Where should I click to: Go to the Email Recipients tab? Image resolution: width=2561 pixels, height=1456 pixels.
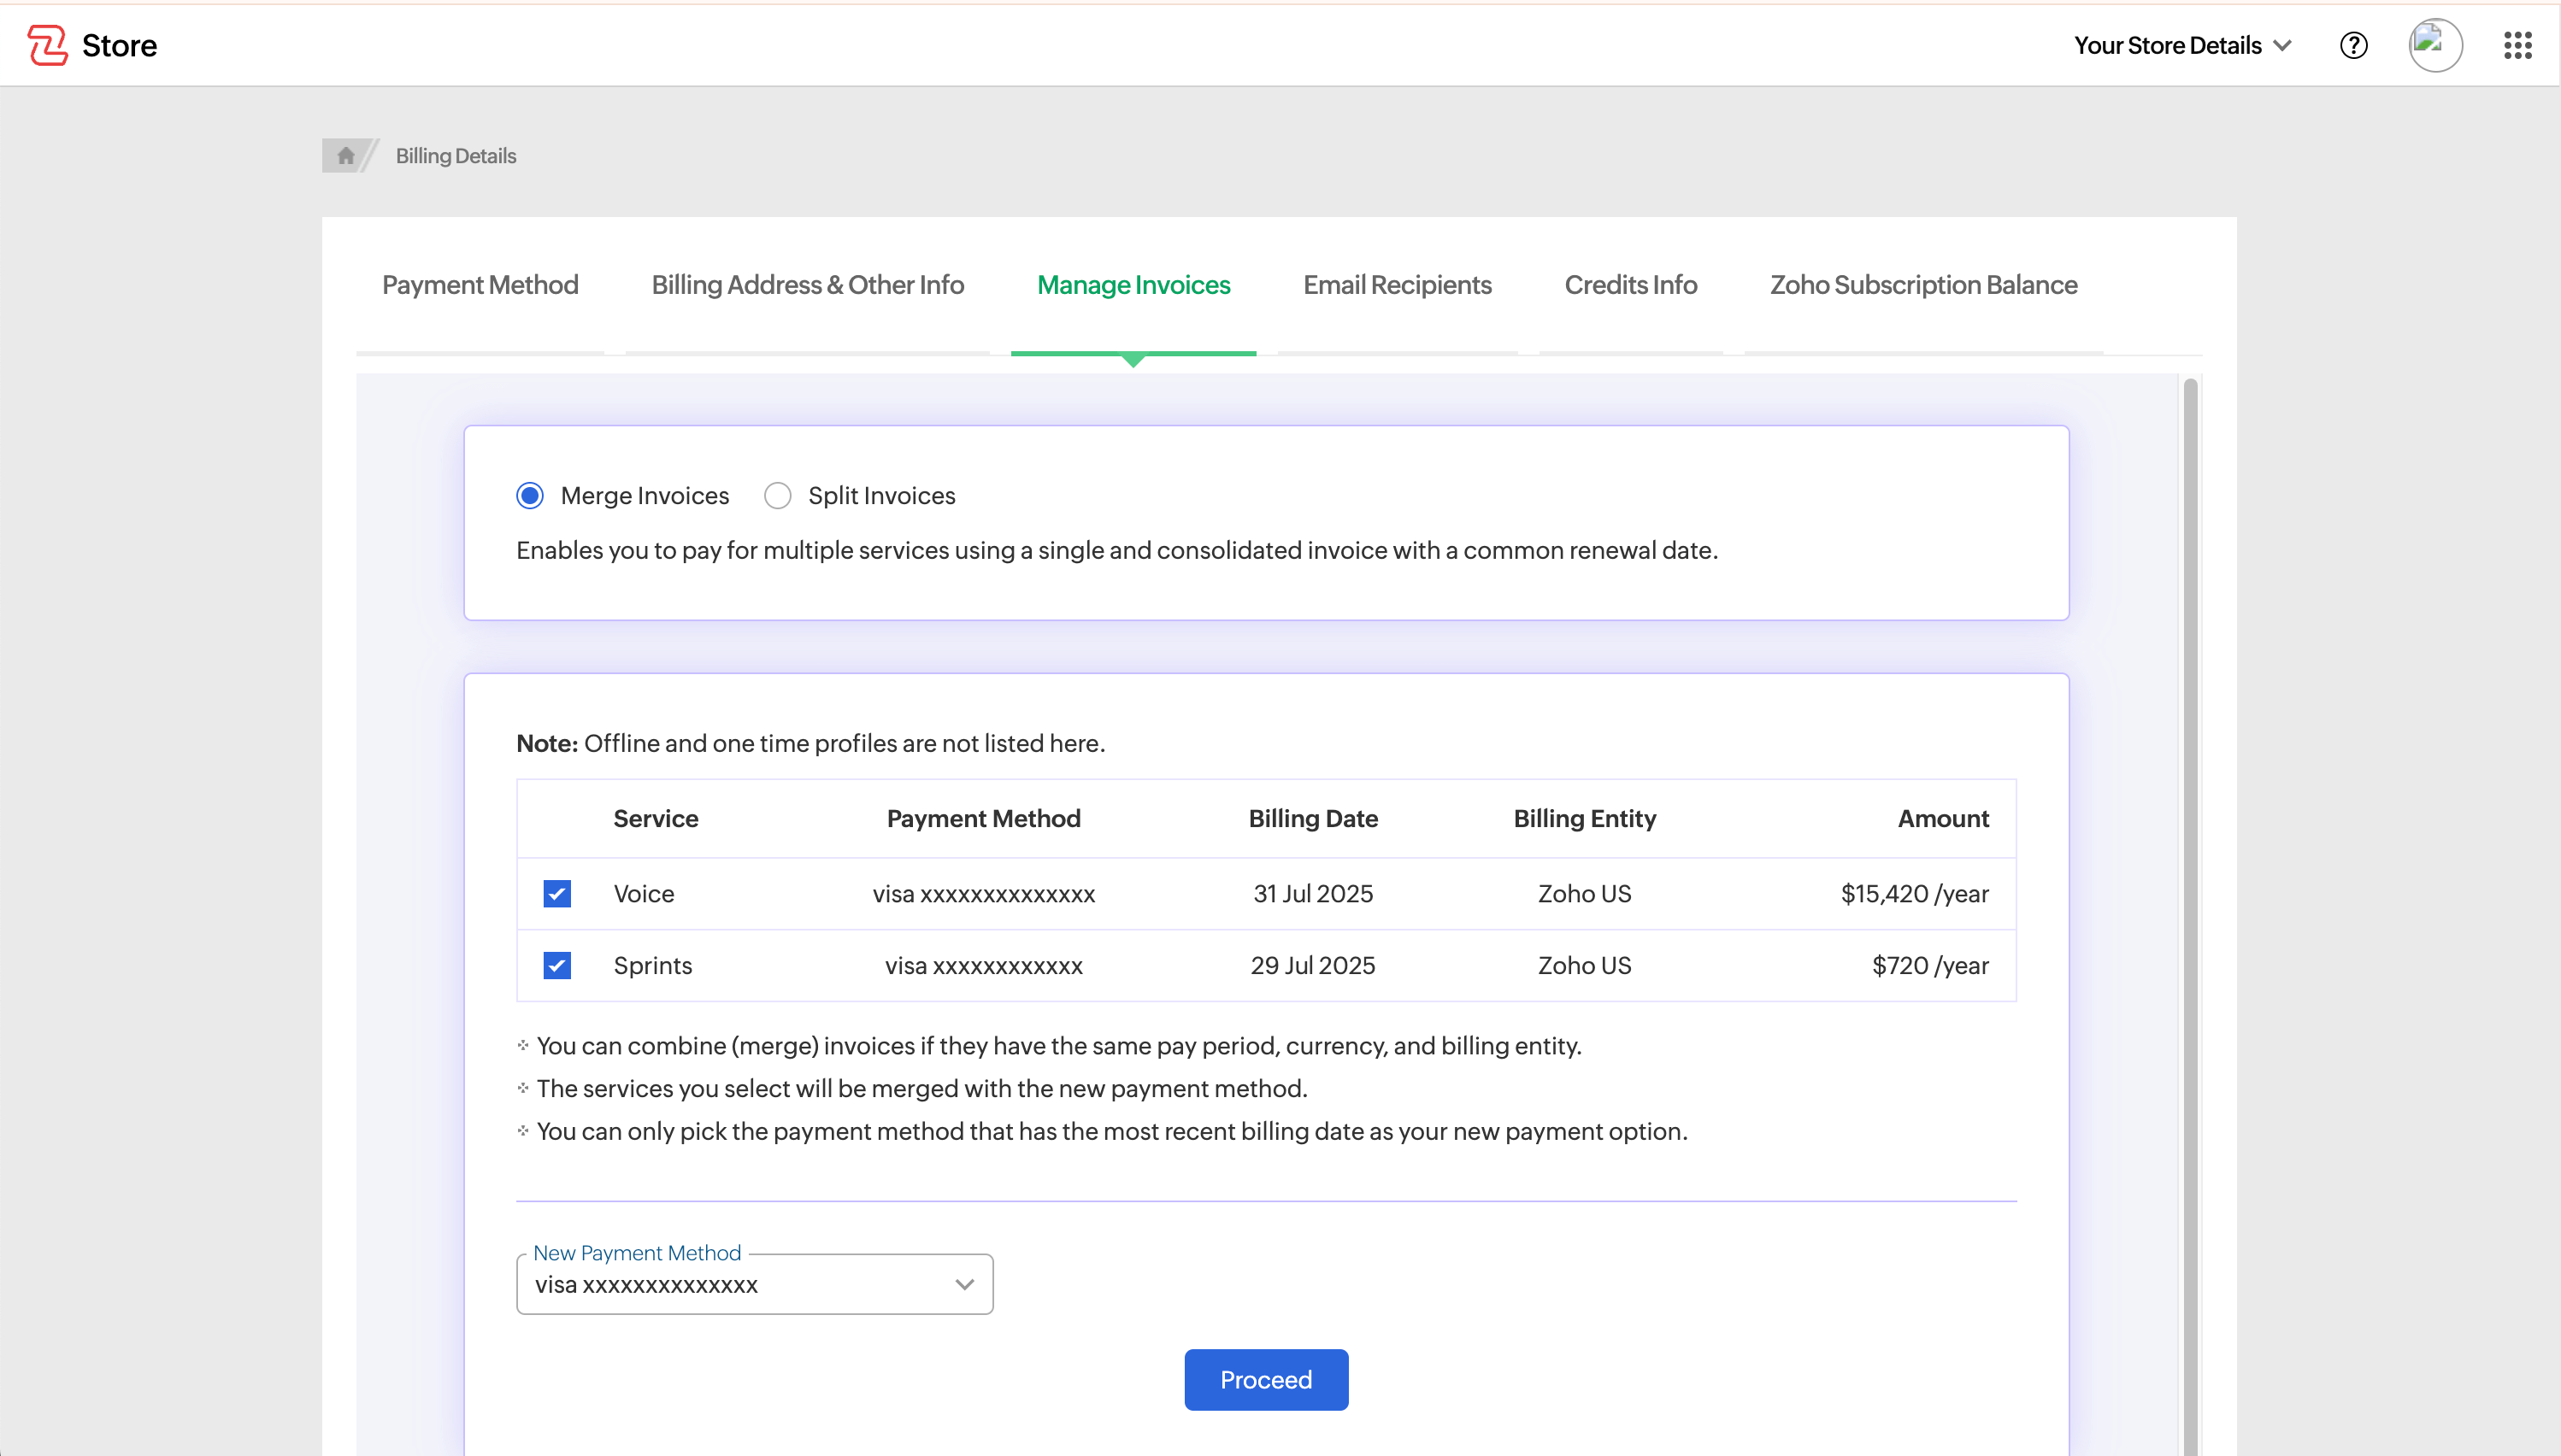[x=1397, y=285]
